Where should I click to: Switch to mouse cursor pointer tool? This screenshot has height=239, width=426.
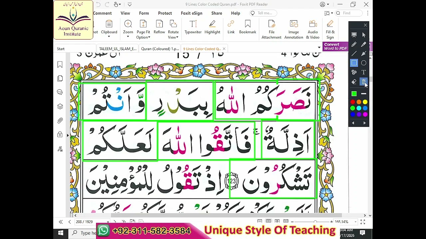click(364, 35)
